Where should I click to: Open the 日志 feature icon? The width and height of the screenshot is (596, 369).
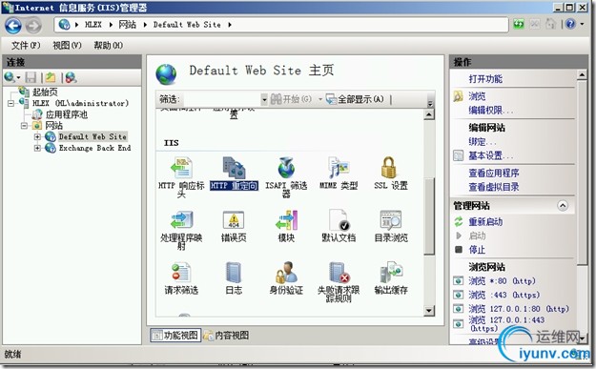pos(234,273)
